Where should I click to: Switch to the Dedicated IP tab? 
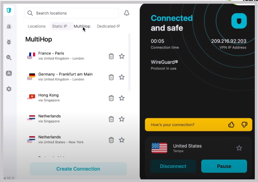(x=108, y=26)
